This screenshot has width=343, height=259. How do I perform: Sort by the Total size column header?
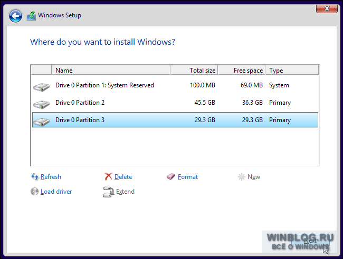click(x=194, y=70)
